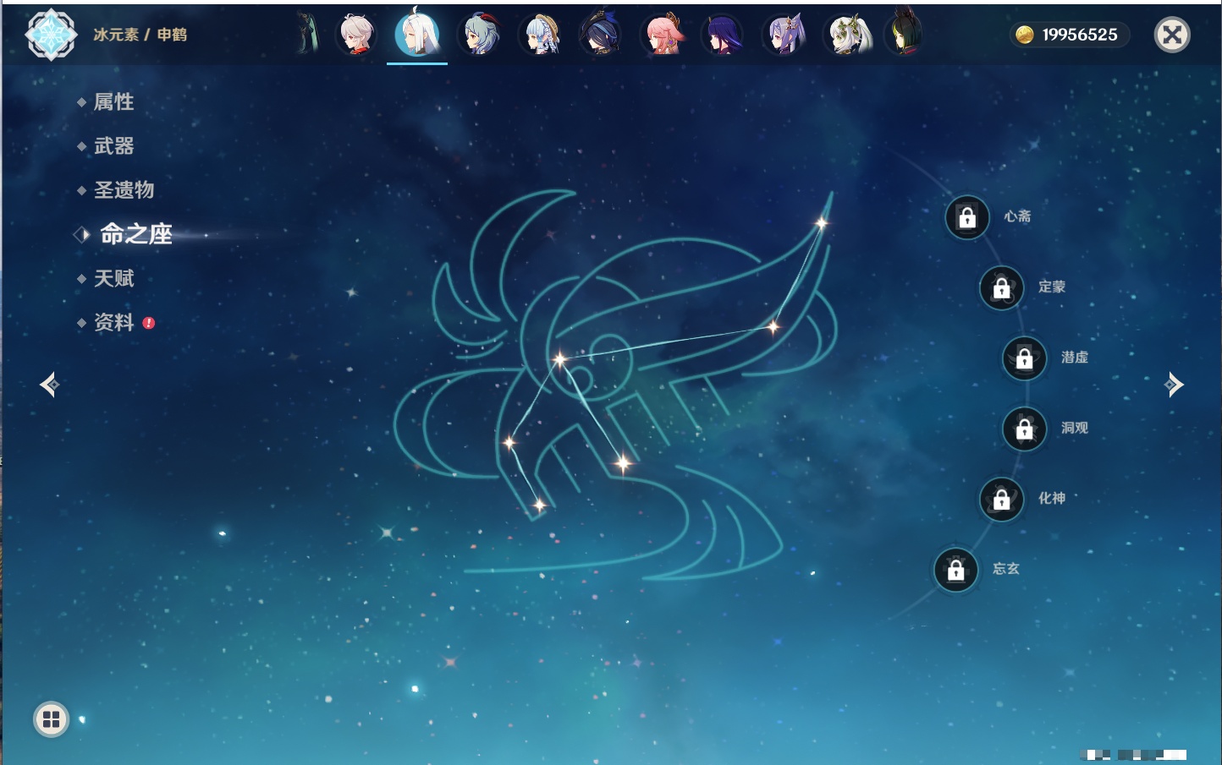Open the four-square grid menu button

tap(51, 719)
